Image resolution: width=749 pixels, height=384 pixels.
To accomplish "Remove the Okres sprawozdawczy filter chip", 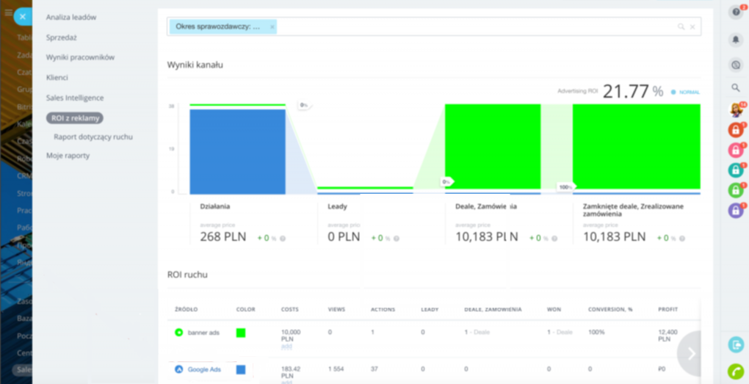I will click(272, 27).
